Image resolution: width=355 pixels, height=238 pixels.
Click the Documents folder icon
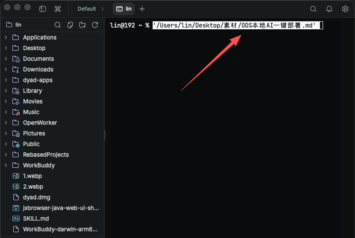[16, 59]
